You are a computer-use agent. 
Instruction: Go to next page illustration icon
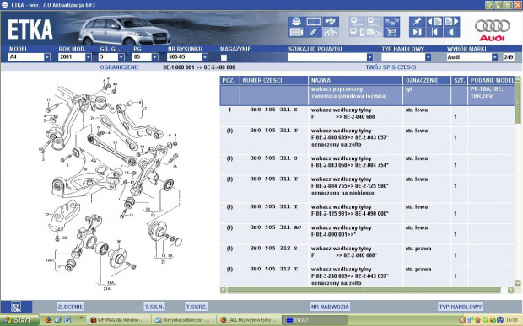(x=452, y=22)
